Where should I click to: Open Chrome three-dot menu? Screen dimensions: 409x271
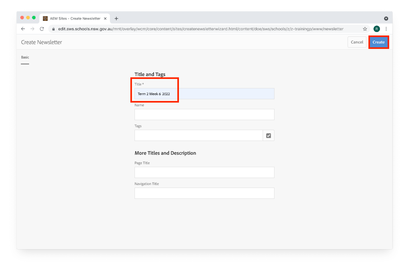pos(386,29)
